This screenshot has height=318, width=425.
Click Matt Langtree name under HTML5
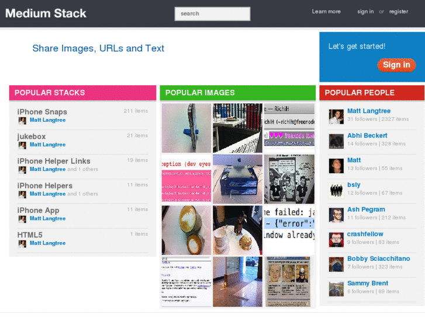(x=48, y=243)
